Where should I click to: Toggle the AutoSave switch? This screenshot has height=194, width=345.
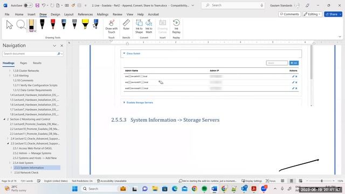tap(28, 5)
